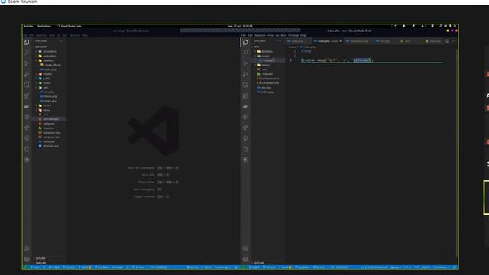Open Source Control in left VS Code window
Image resolution: width=489 pixels, height=275 pixels.
pyautogui.click(x=28, y=63)
